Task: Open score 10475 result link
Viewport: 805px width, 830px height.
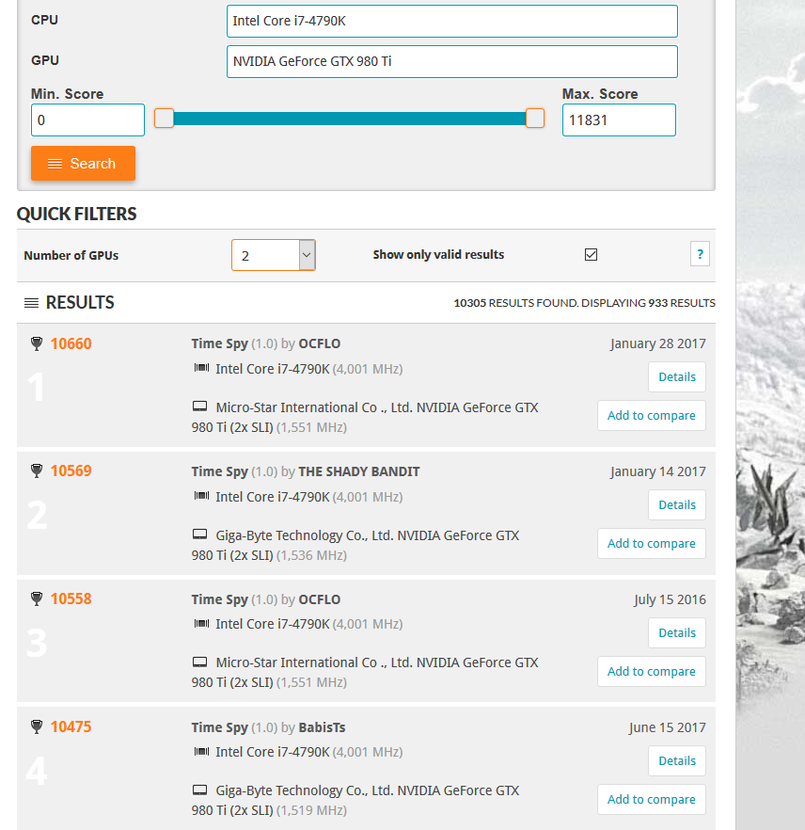Action: click(x=71, y=726)
